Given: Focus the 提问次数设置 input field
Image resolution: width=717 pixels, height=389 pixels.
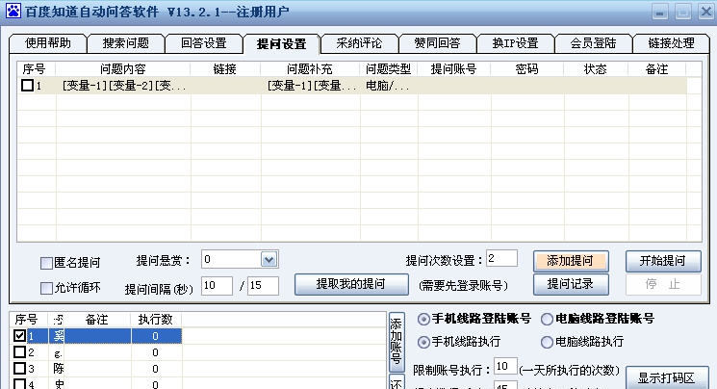Looking at the screenshot, I should tap(501, 259).
